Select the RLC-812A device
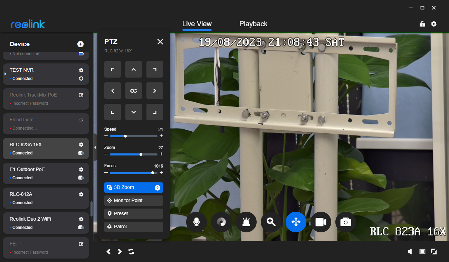The image size is (449, 262). pos(46,198)
